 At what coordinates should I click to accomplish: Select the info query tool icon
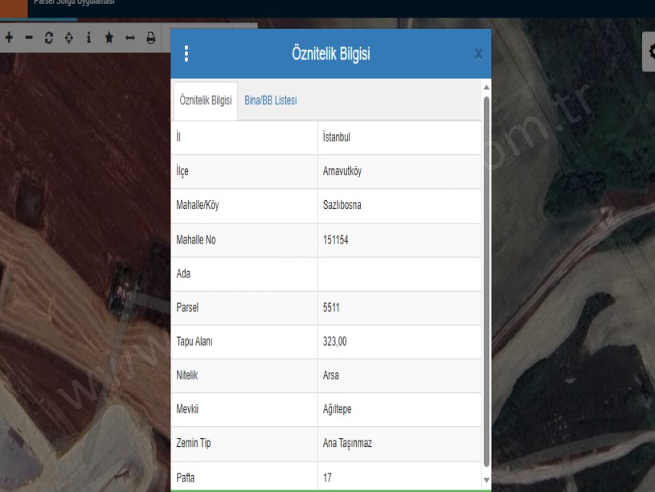(88, 38)
